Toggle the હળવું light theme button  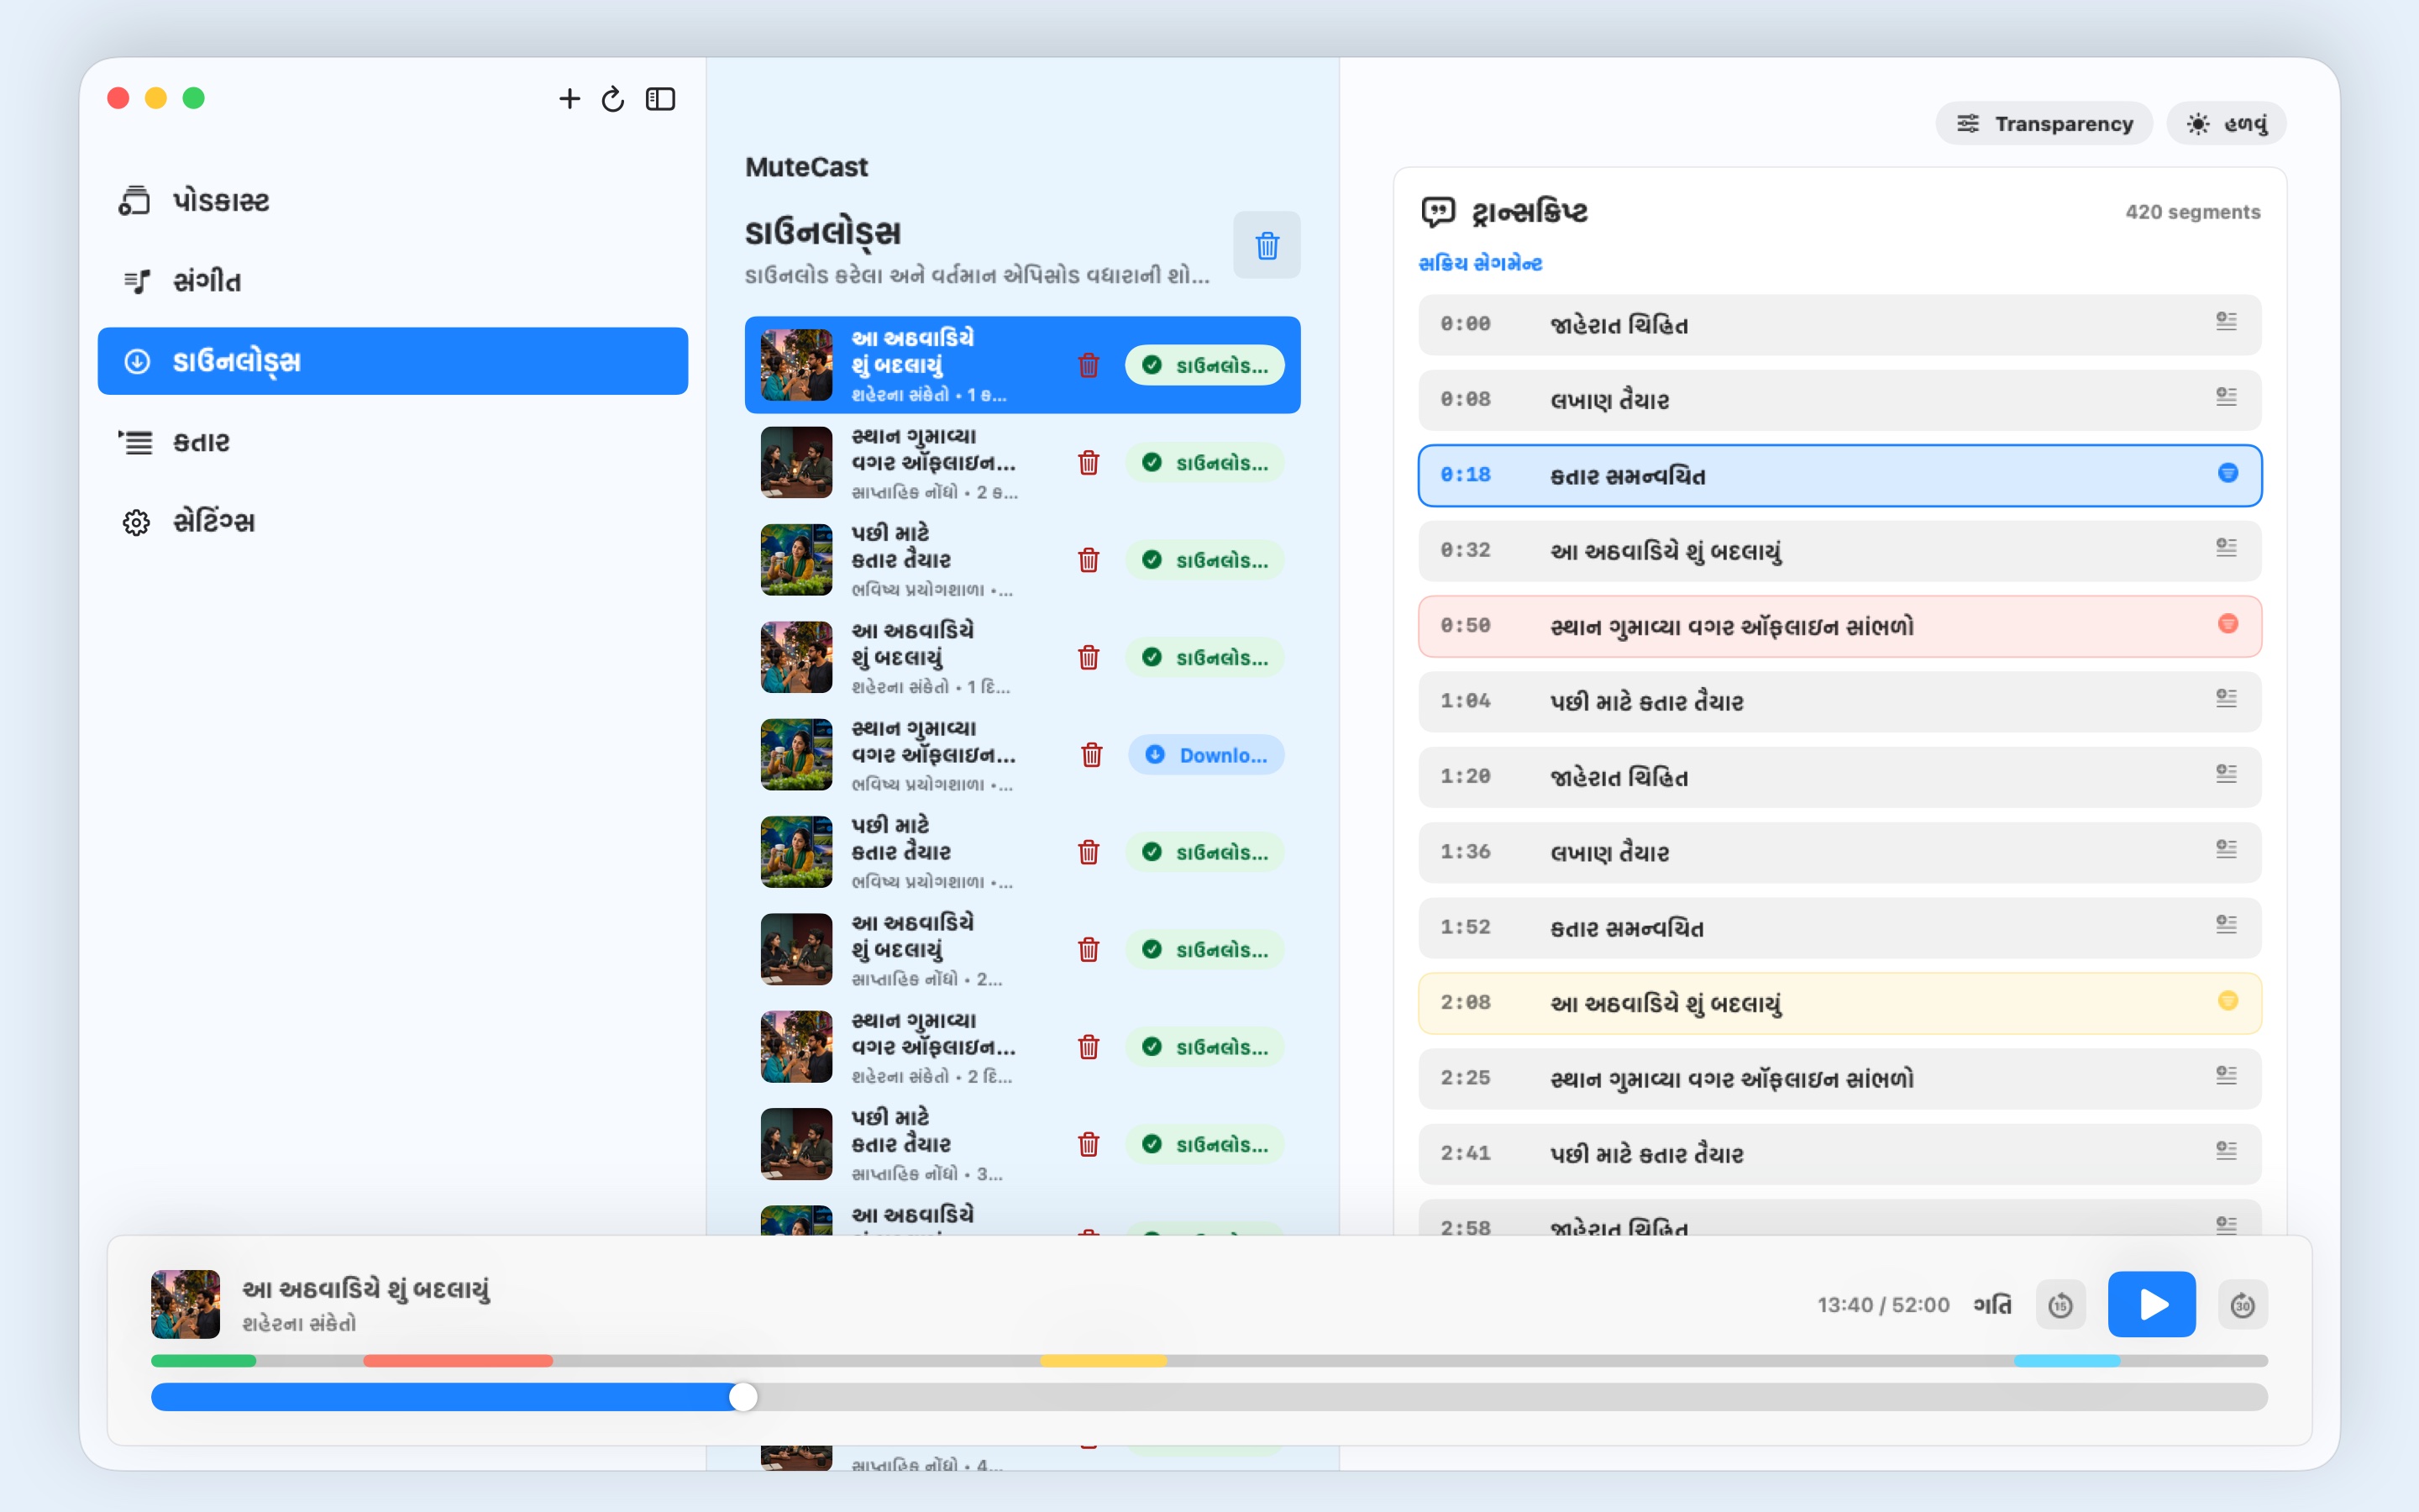(2226, 123)
